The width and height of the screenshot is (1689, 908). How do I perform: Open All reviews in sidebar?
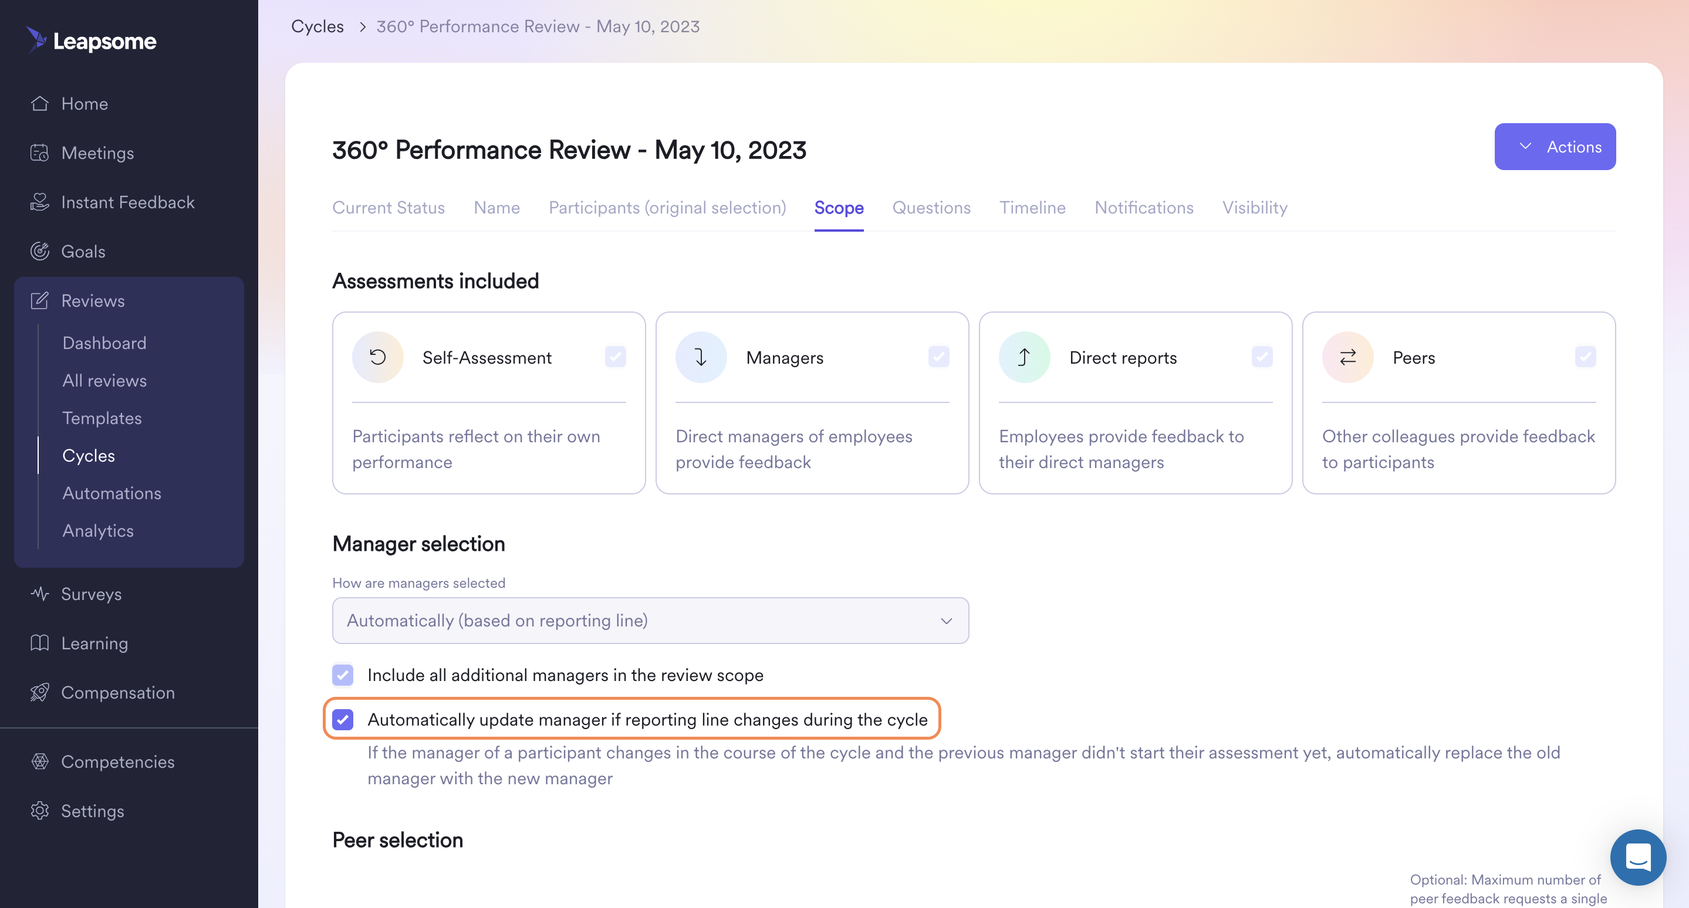click(x=104, y=381)
